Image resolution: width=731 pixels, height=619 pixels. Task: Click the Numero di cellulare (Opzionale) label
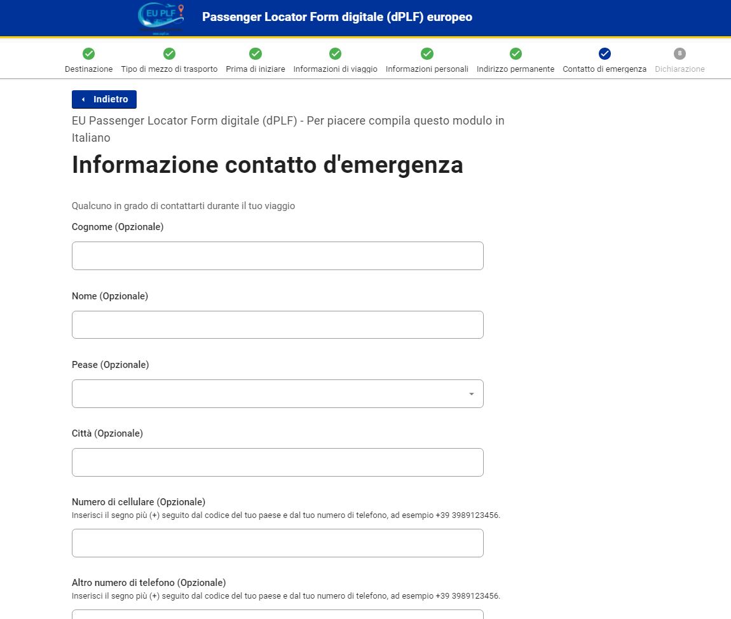(x=139, y=502)
